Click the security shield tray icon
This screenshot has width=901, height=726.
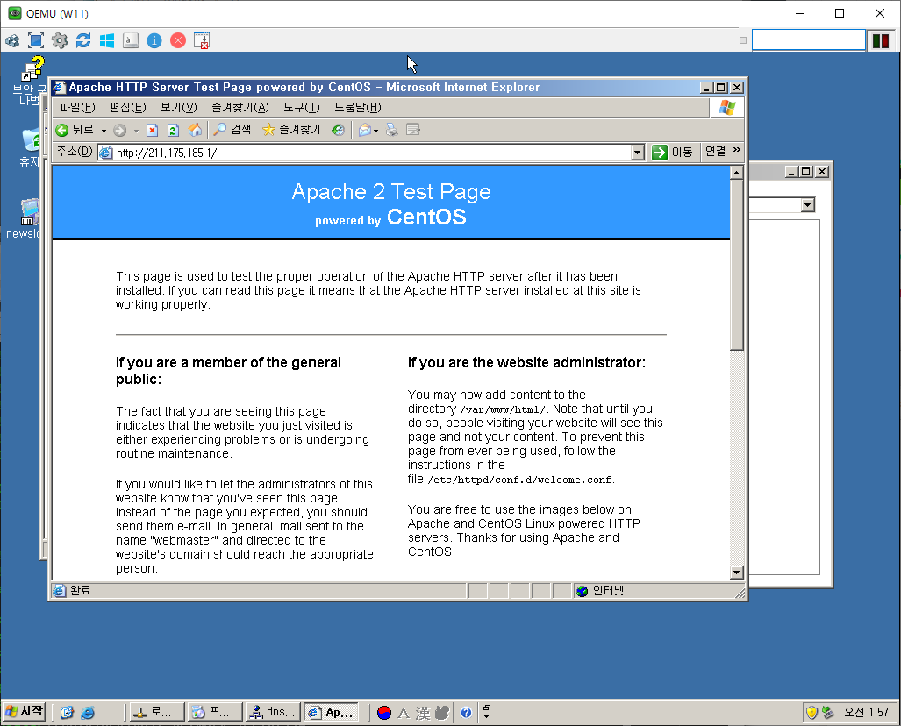pyautogui.click(x=812, y=713)
